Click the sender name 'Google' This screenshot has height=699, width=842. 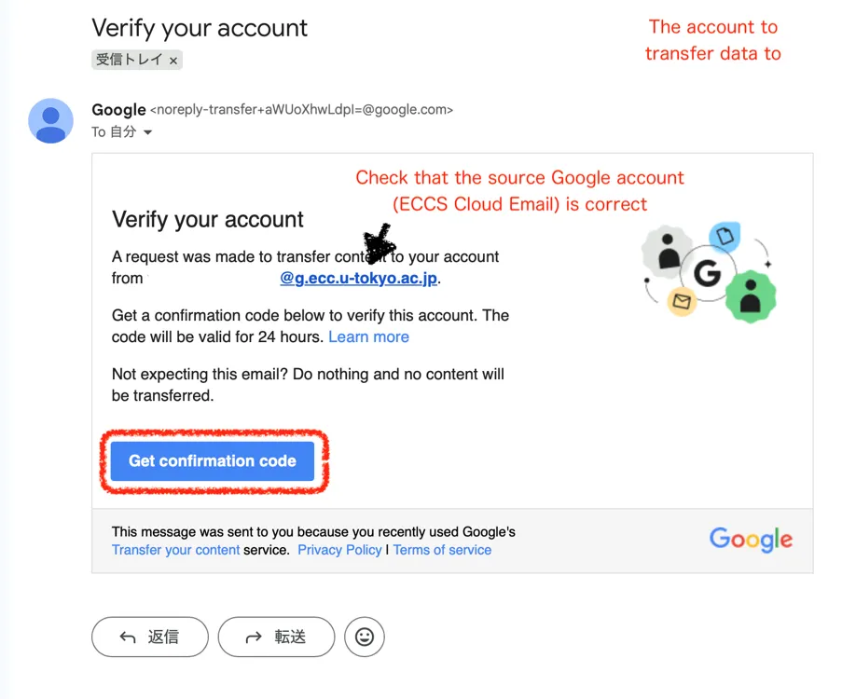click(x=118, y=110)
